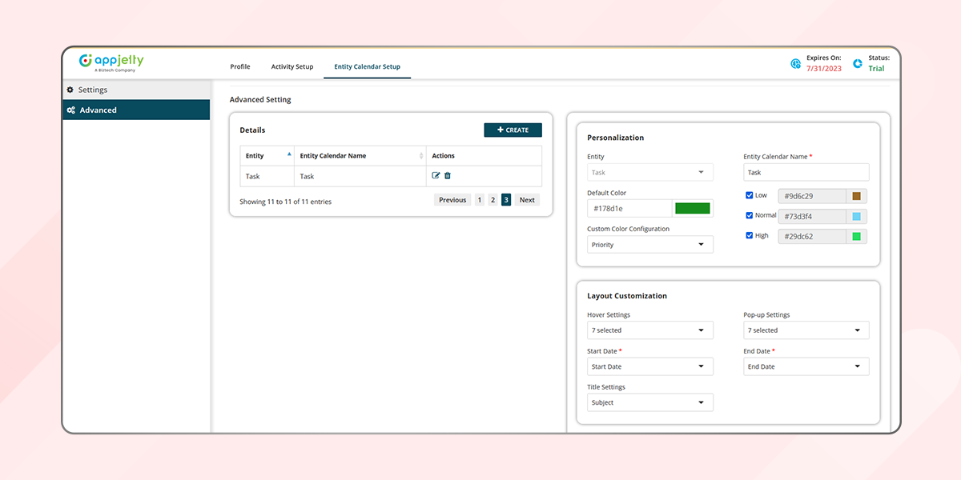Click the Status pie icon
The width and height of the screenshot is (961, 480).
tap(858, 64)
